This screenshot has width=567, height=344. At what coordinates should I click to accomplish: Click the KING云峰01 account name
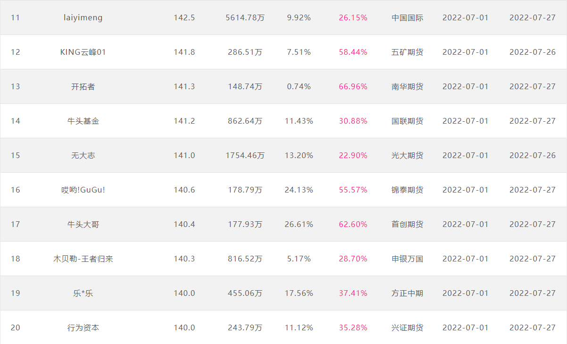[83, 52]
